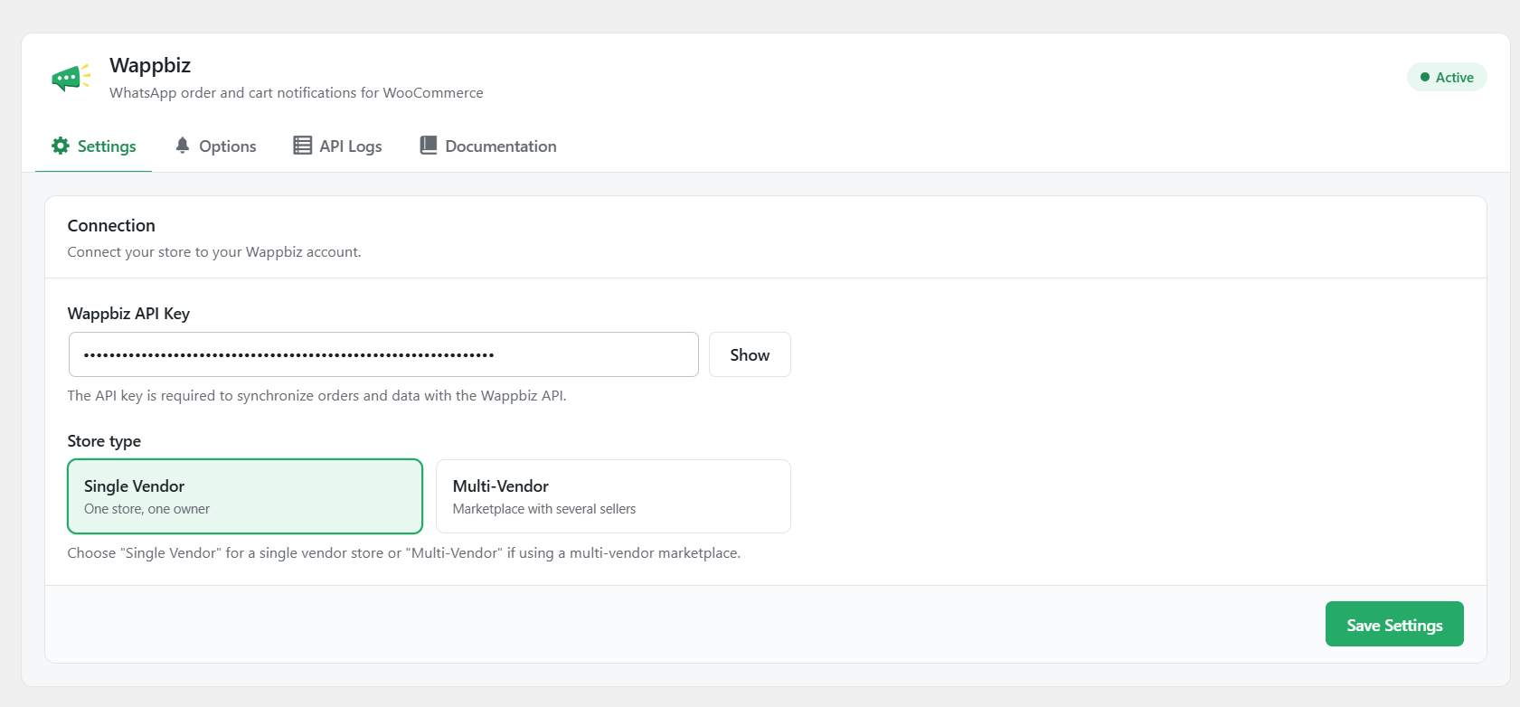
Task: Click the 'Choose "Single Vendor"' hint text
Action: (404, 553)
